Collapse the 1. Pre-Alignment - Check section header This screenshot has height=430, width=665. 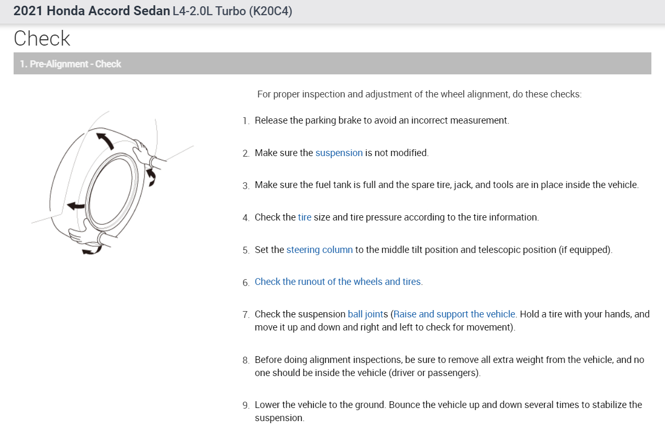click(70, 64)
